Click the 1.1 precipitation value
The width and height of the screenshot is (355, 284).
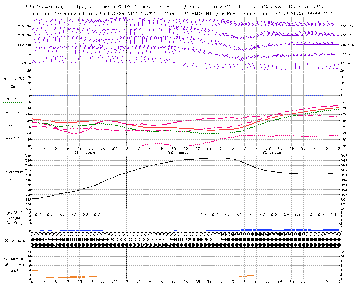point(297,215)
